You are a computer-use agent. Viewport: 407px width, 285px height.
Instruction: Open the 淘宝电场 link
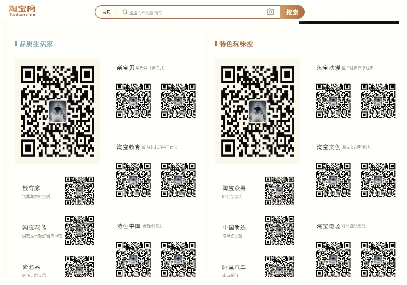click(x=328, y=226)
